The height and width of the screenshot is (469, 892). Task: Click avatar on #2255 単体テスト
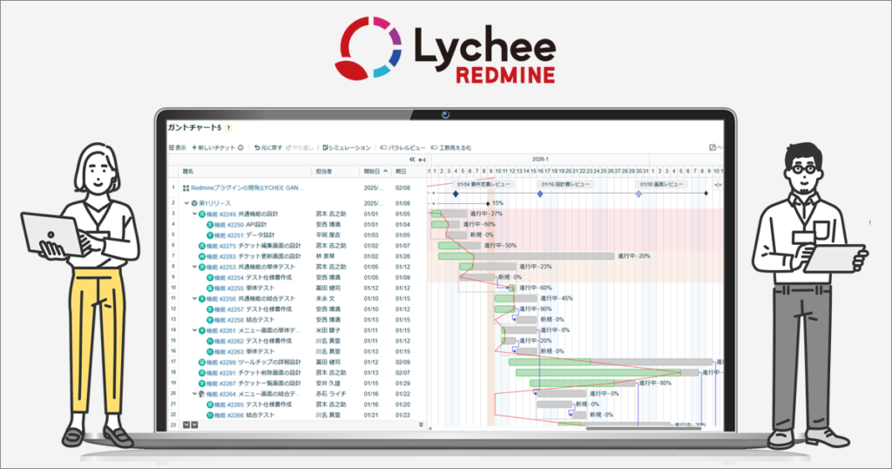pos(209,288)
